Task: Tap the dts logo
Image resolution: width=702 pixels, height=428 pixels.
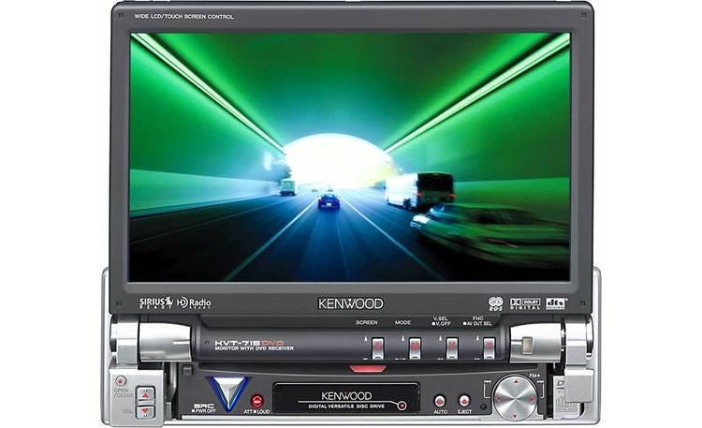Action: pos(556,303)
